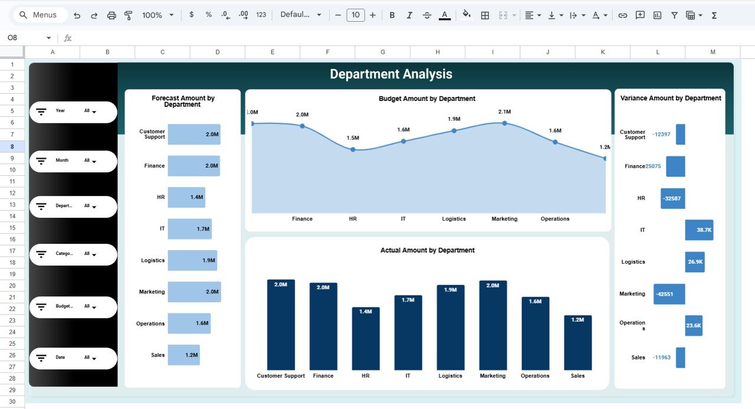Click the Functions sigma icon
Screen dimensions: 755x409
click(x=714, y=15)
